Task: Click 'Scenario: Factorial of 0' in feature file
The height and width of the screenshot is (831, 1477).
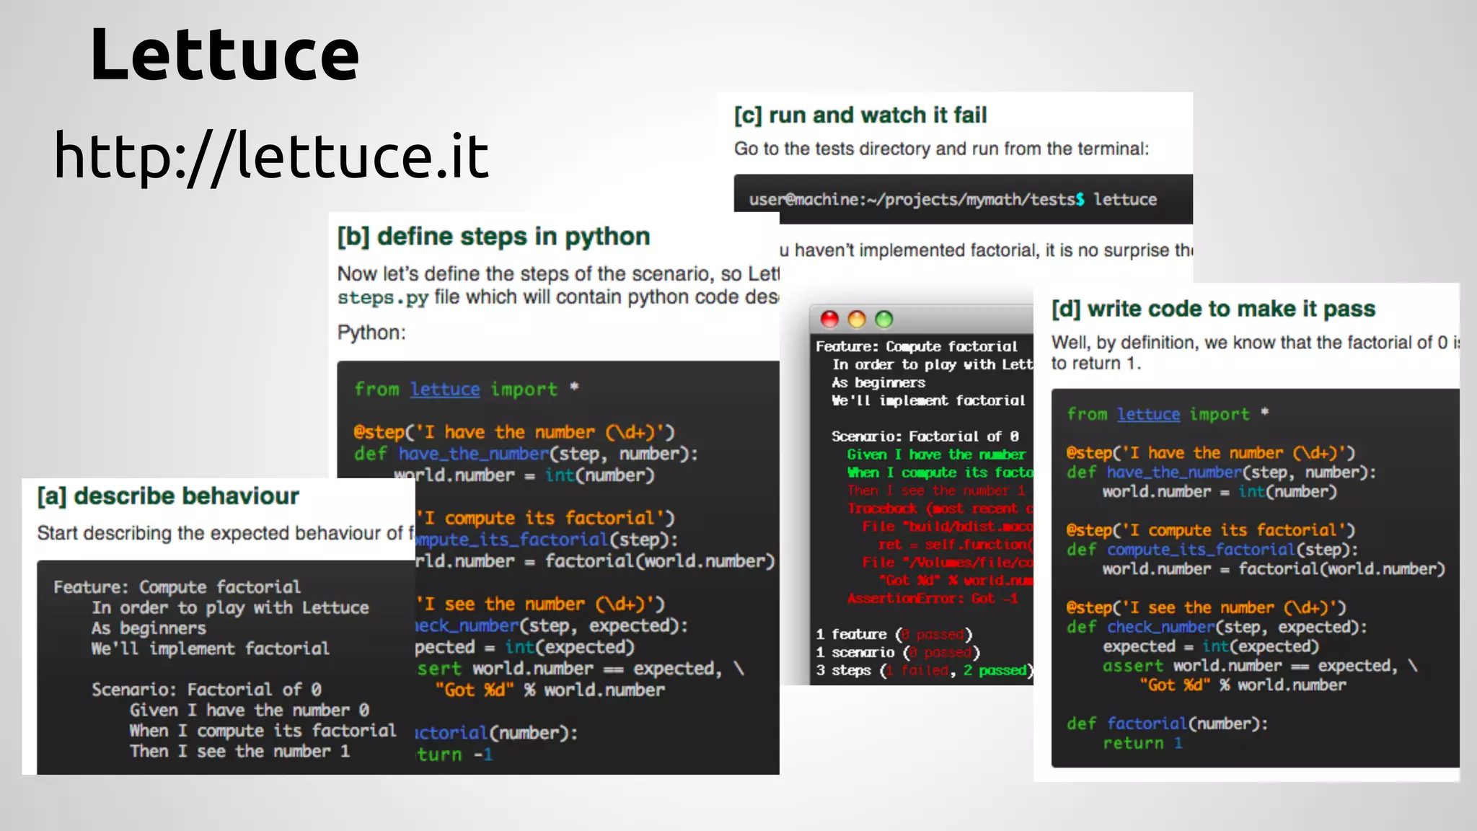Action: pyautogui.click(x=206, y=690)
